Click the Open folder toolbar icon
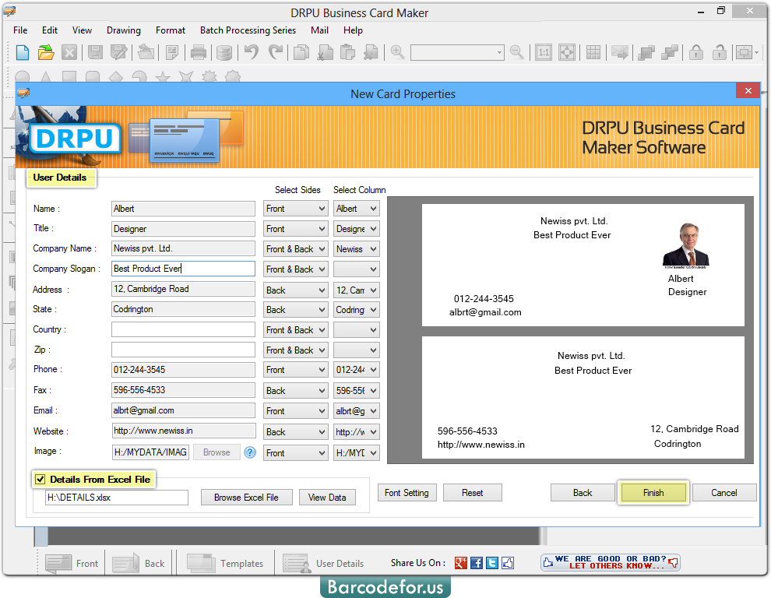The width and height of the screenshot is (771, 598). tap(46, 52)
